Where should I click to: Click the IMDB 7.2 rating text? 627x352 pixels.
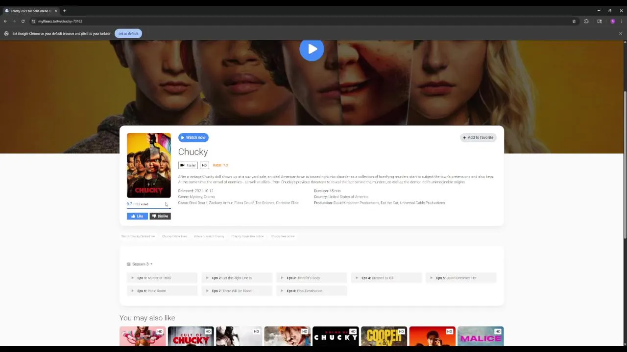[x=220, y=165]
